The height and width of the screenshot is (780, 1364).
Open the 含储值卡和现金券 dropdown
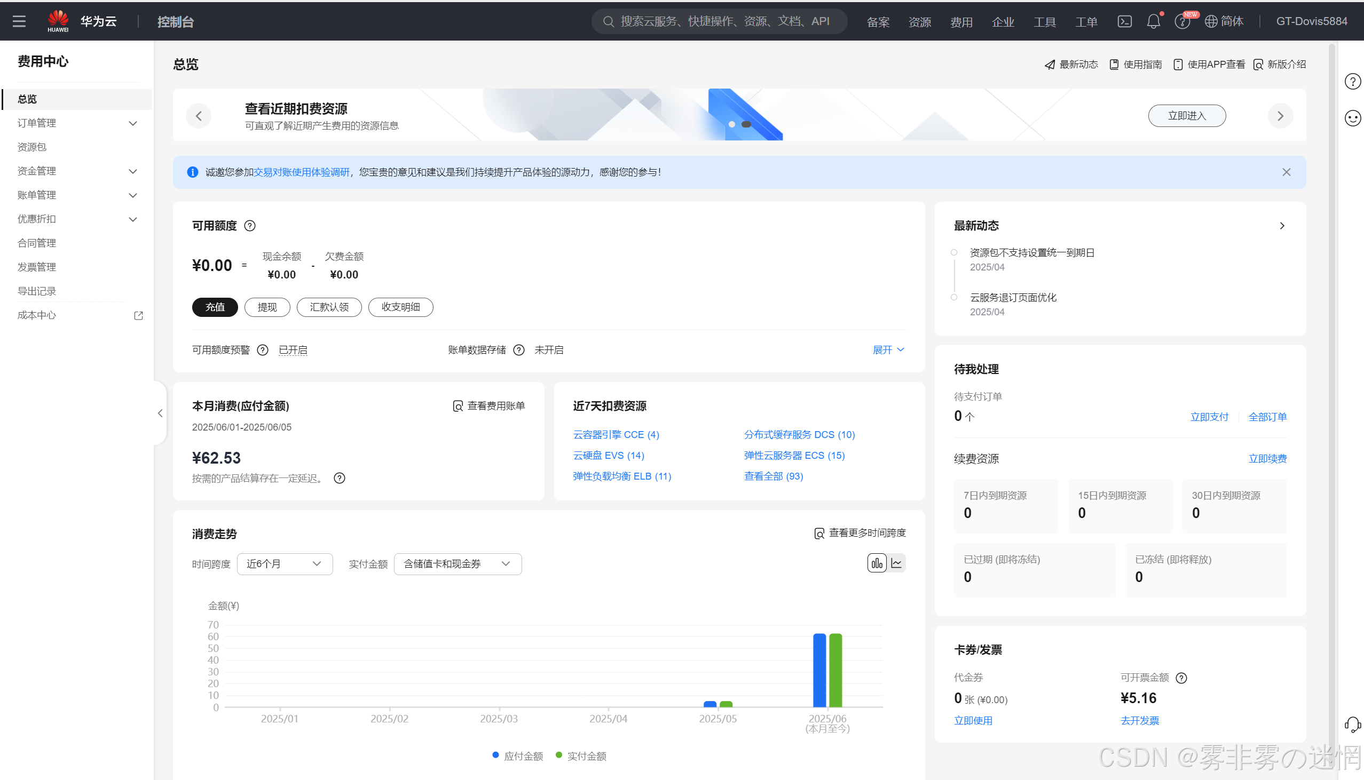pos(457,563)
